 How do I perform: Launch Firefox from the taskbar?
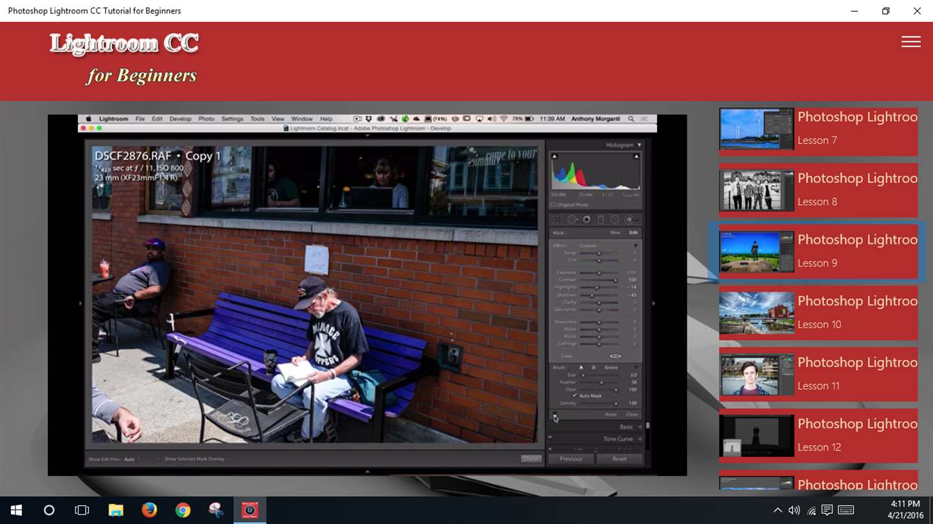click(149, 510)
